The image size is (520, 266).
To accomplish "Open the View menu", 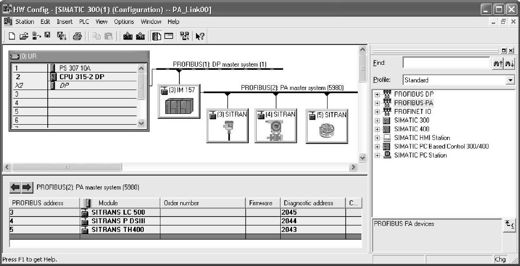I will (101, 22).
